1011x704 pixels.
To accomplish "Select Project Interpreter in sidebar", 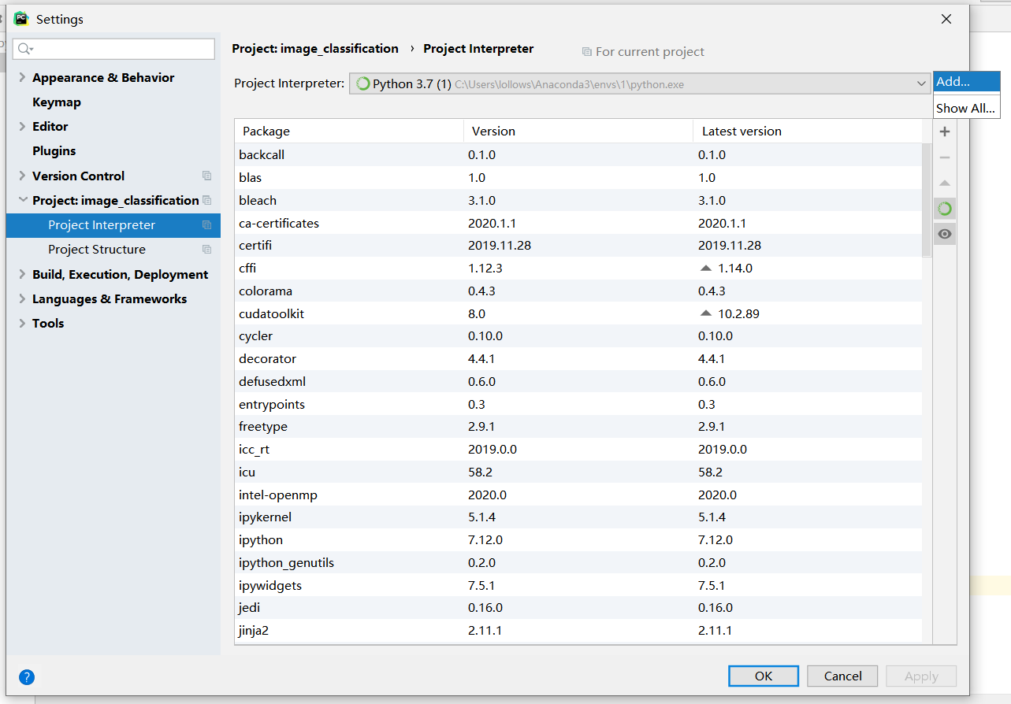I will 113,225.
